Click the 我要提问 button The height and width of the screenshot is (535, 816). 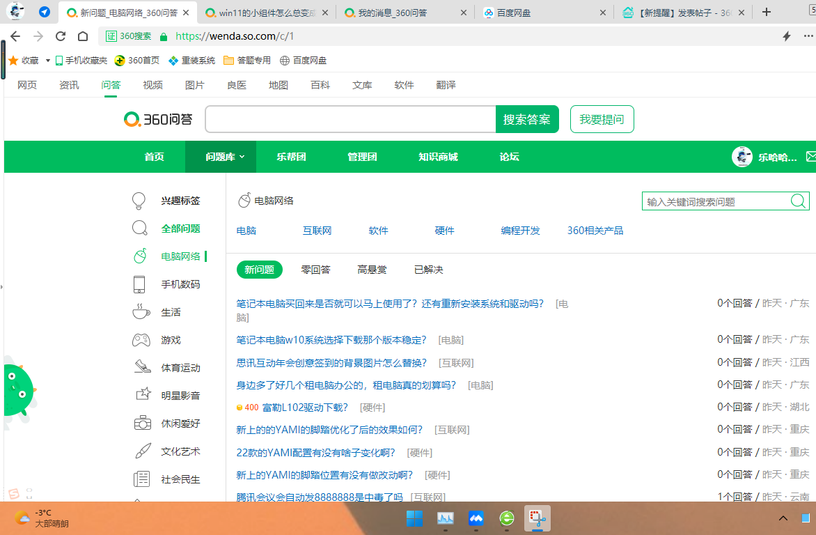click(602, 119)
